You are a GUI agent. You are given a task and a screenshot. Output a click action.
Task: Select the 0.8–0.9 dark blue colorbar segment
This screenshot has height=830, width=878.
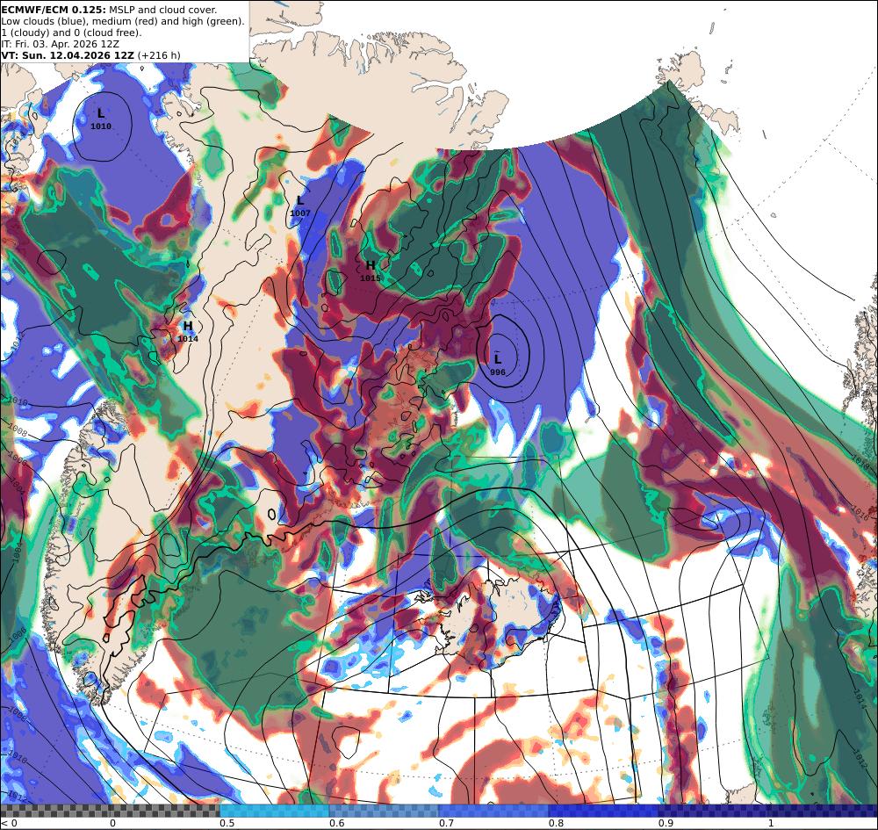[x=603, y=811]
